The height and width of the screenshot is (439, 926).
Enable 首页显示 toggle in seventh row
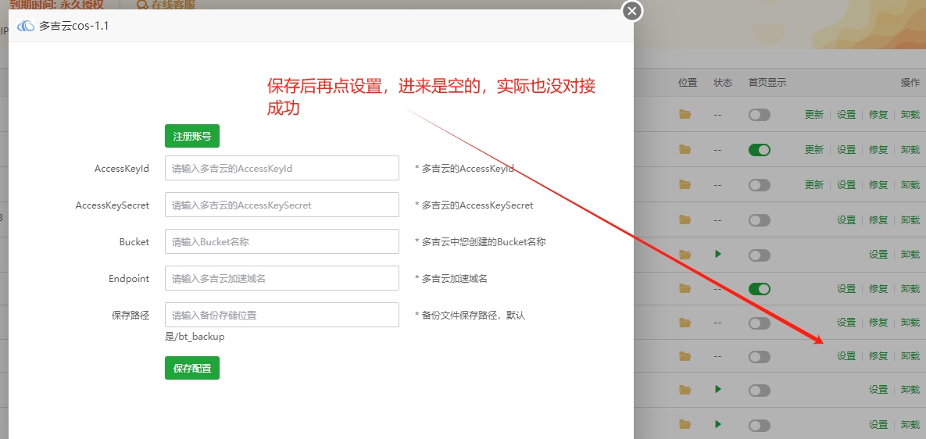pyautogui.click(x=760, y=323)
